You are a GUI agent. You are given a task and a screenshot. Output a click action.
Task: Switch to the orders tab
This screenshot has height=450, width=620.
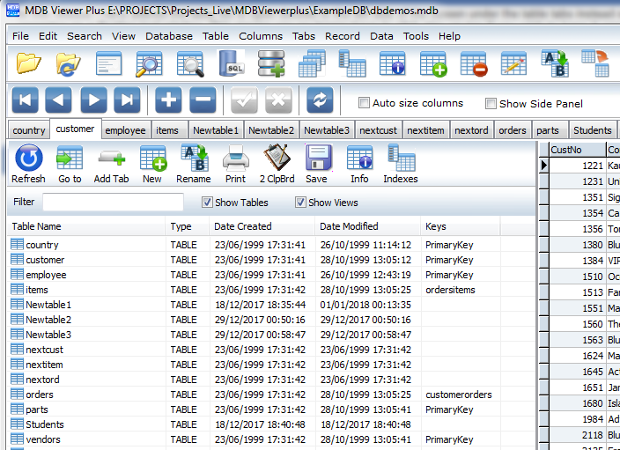pos(513,130)
